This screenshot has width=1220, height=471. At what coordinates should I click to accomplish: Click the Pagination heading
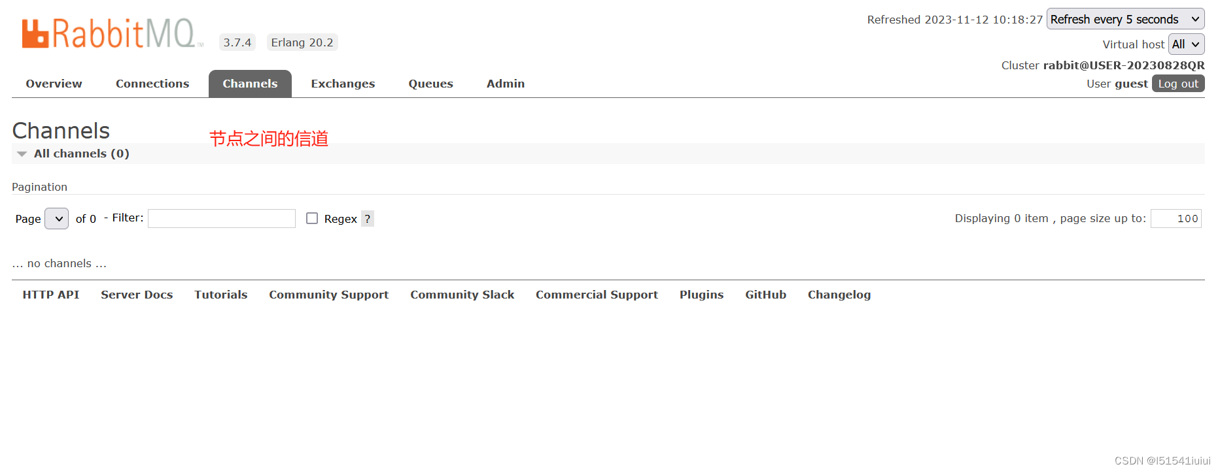click(x=39, y=187)
